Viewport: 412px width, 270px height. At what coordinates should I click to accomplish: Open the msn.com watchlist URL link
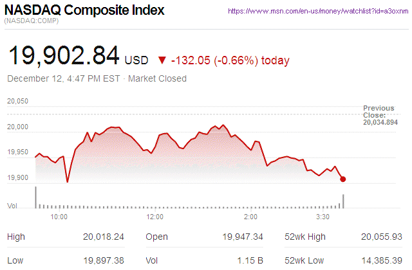pyautogui.click(x=319, y=12)
